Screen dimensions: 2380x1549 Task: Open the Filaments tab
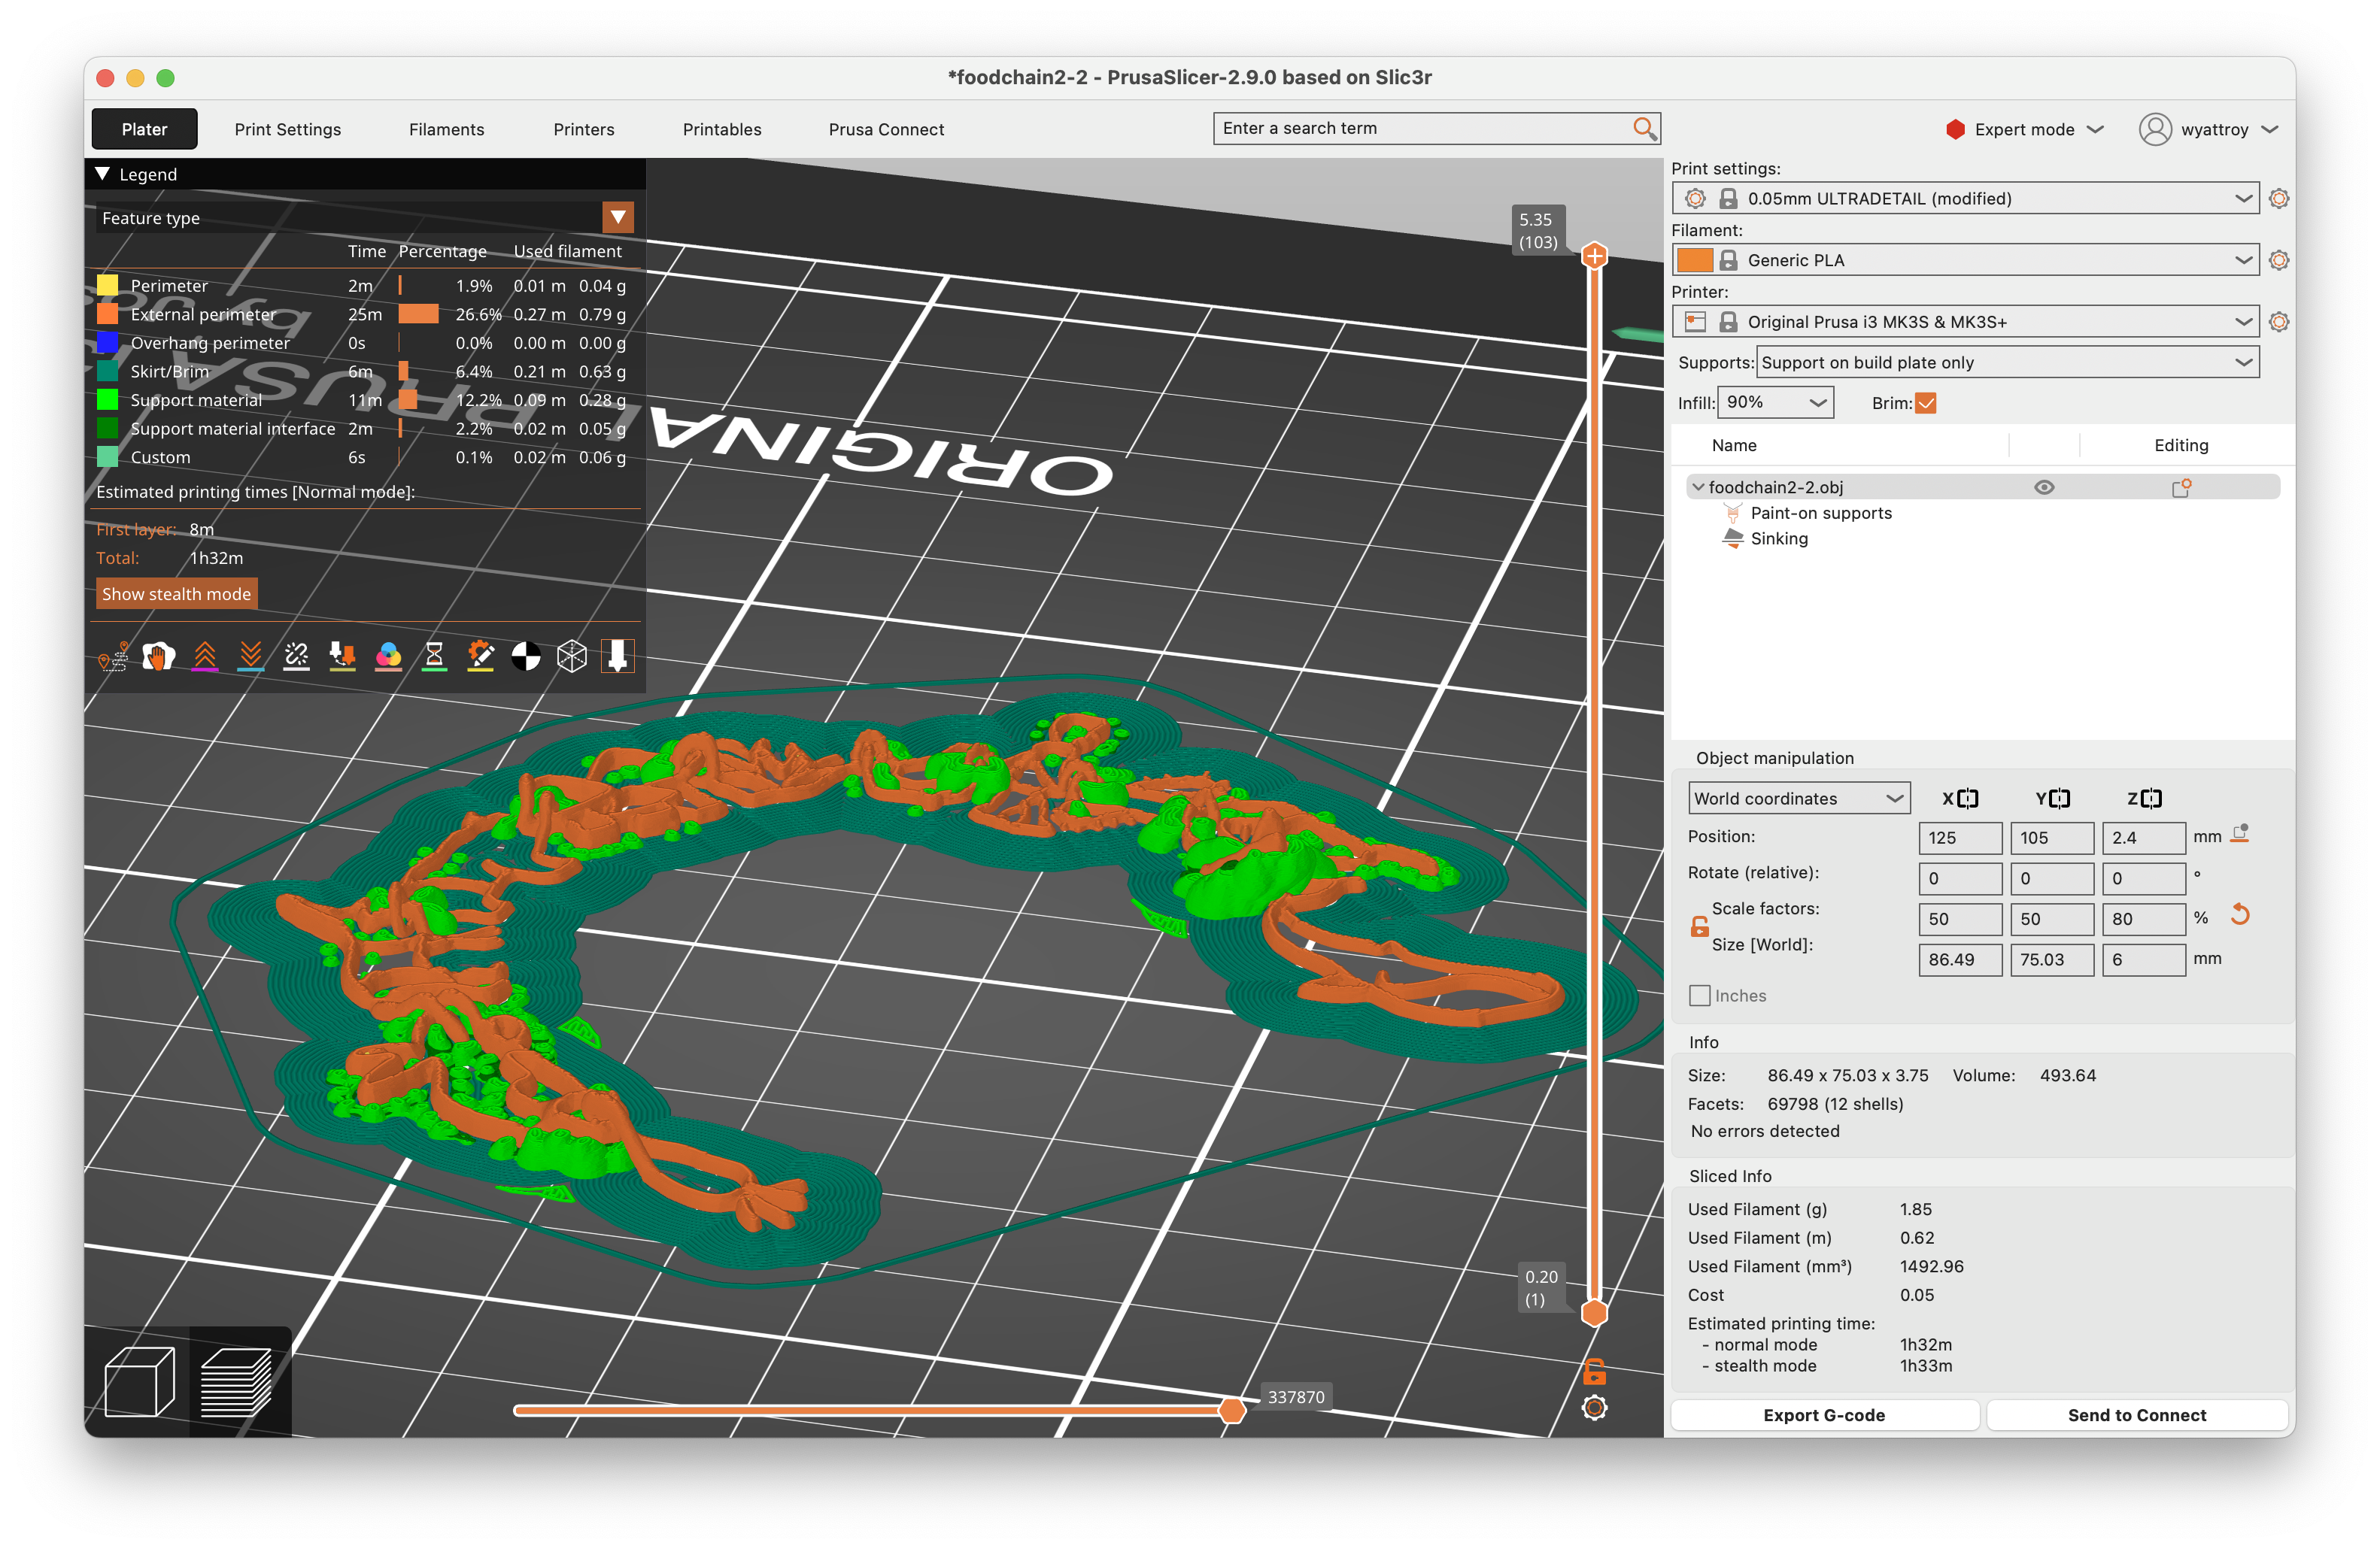pyautogui.click(x=446, y=129)
